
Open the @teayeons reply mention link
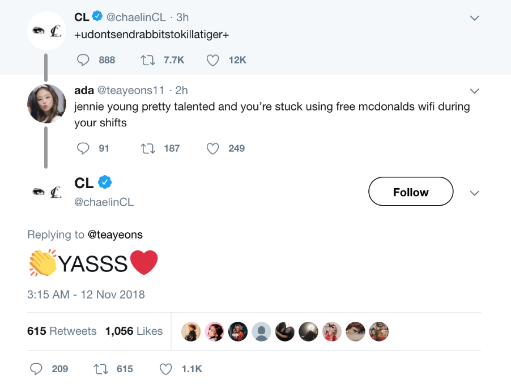pyautogui.click(x=115, y=235)
